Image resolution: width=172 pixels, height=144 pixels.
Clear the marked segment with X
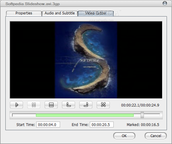pos(103,105)
